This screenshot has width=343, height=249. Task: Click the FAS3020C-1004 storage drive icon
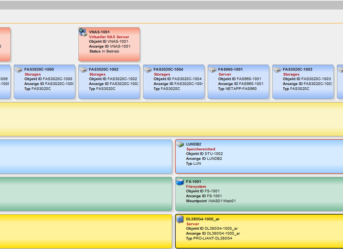pyautogui.click(x=147, y=70)
